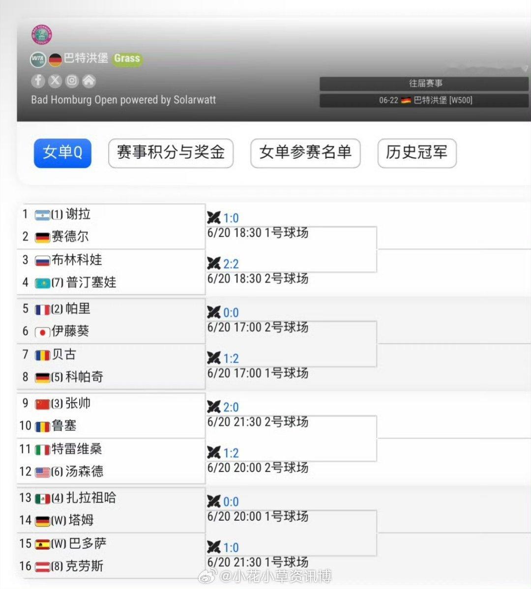This screenshot has width=531, height=589.
Task: Select the 女单Q tab
Action: [x=62, y=153]
